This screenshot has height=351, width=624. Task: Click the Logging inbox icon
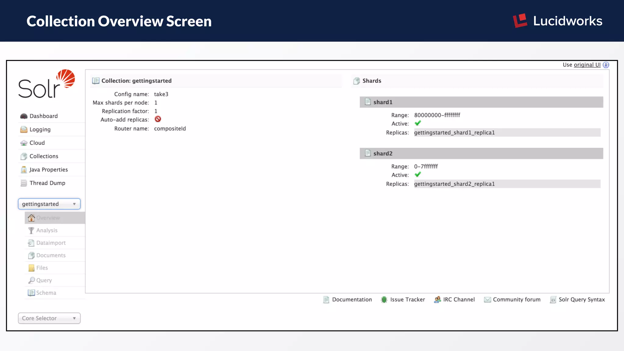coord(24,129)
